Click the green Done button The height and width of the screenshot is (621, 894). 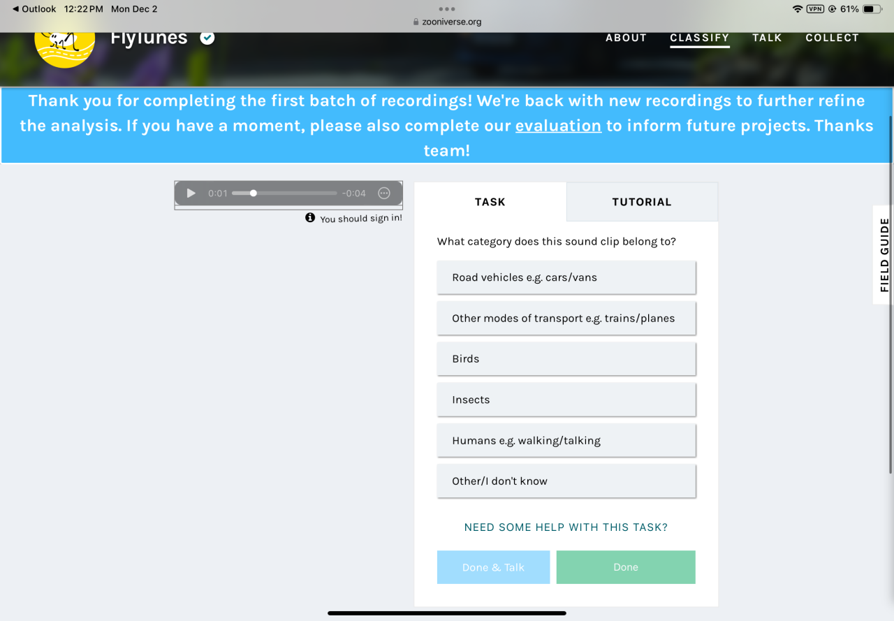coord(626,567)
